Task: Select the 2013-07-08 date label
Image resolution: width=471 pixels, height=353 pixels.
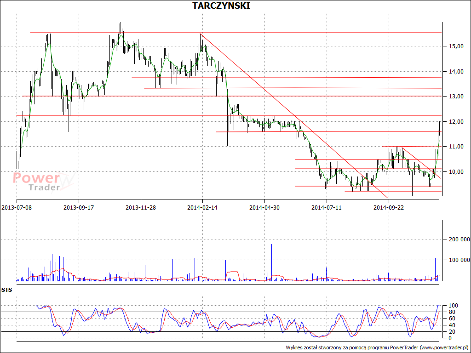Action: pos(17,207)
